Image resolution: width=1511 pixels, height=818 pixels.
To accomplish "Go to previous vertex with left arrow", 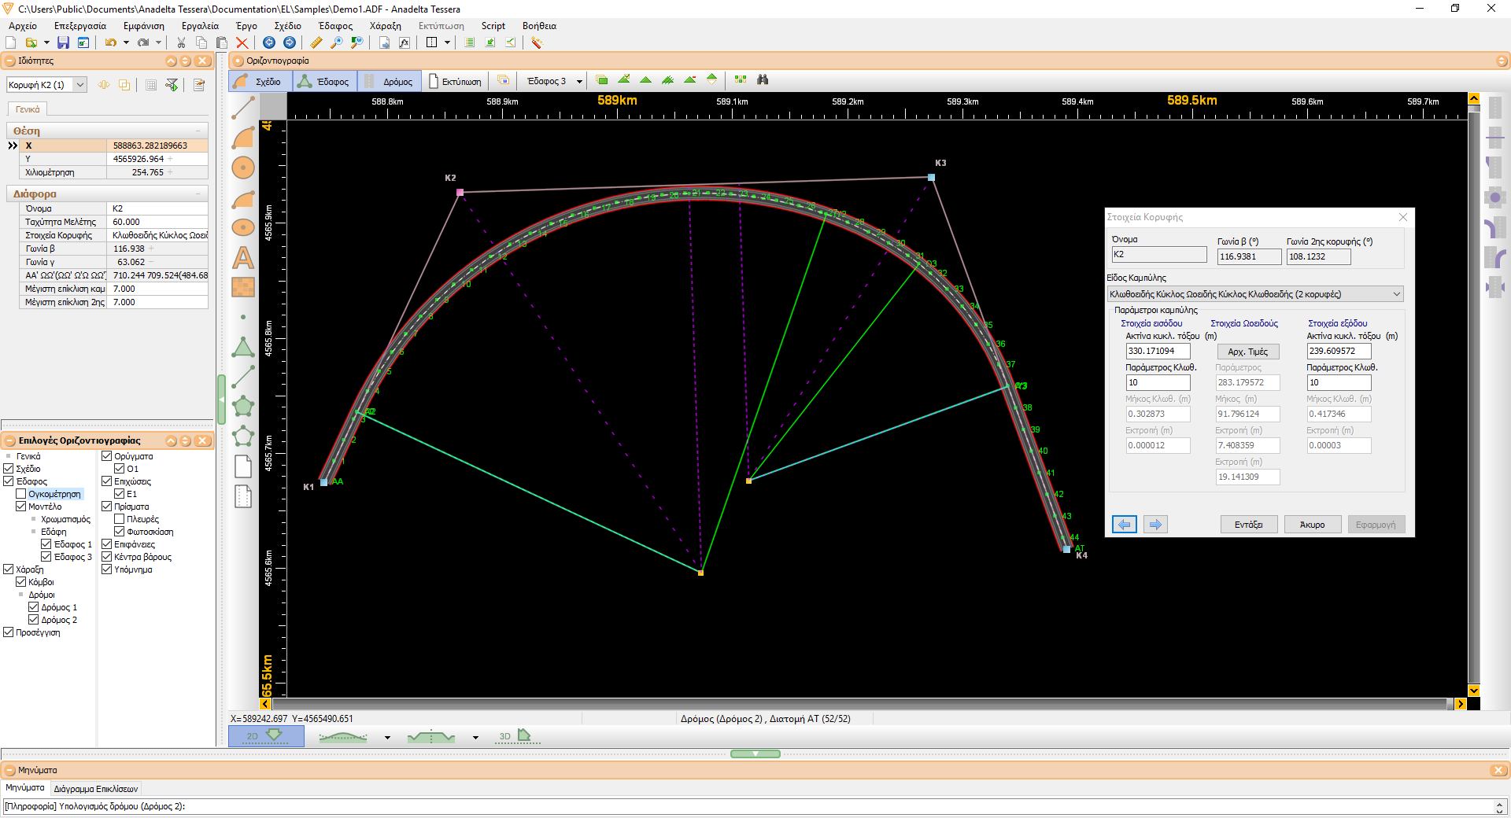I will [1125, 525].
